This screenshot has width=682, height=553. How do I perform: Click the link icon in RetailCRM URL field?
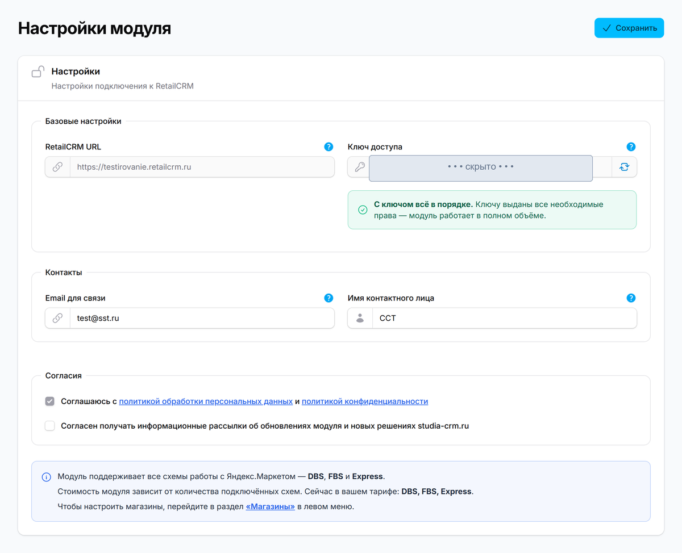pos(57,167)
